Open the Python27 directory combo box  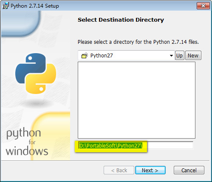126,55
